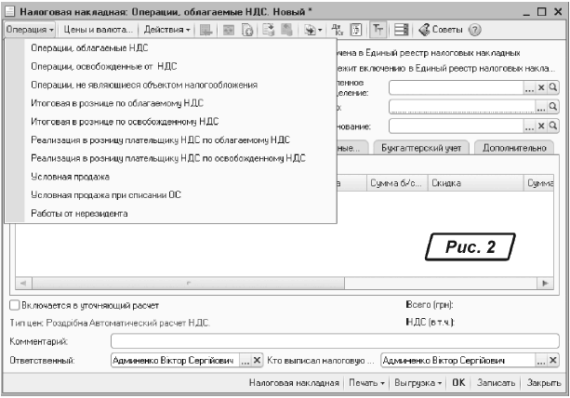The height and width of the screenshot is (398, 570).
Task: Clear the Основание field with X icon
Action: click(540, 126)
